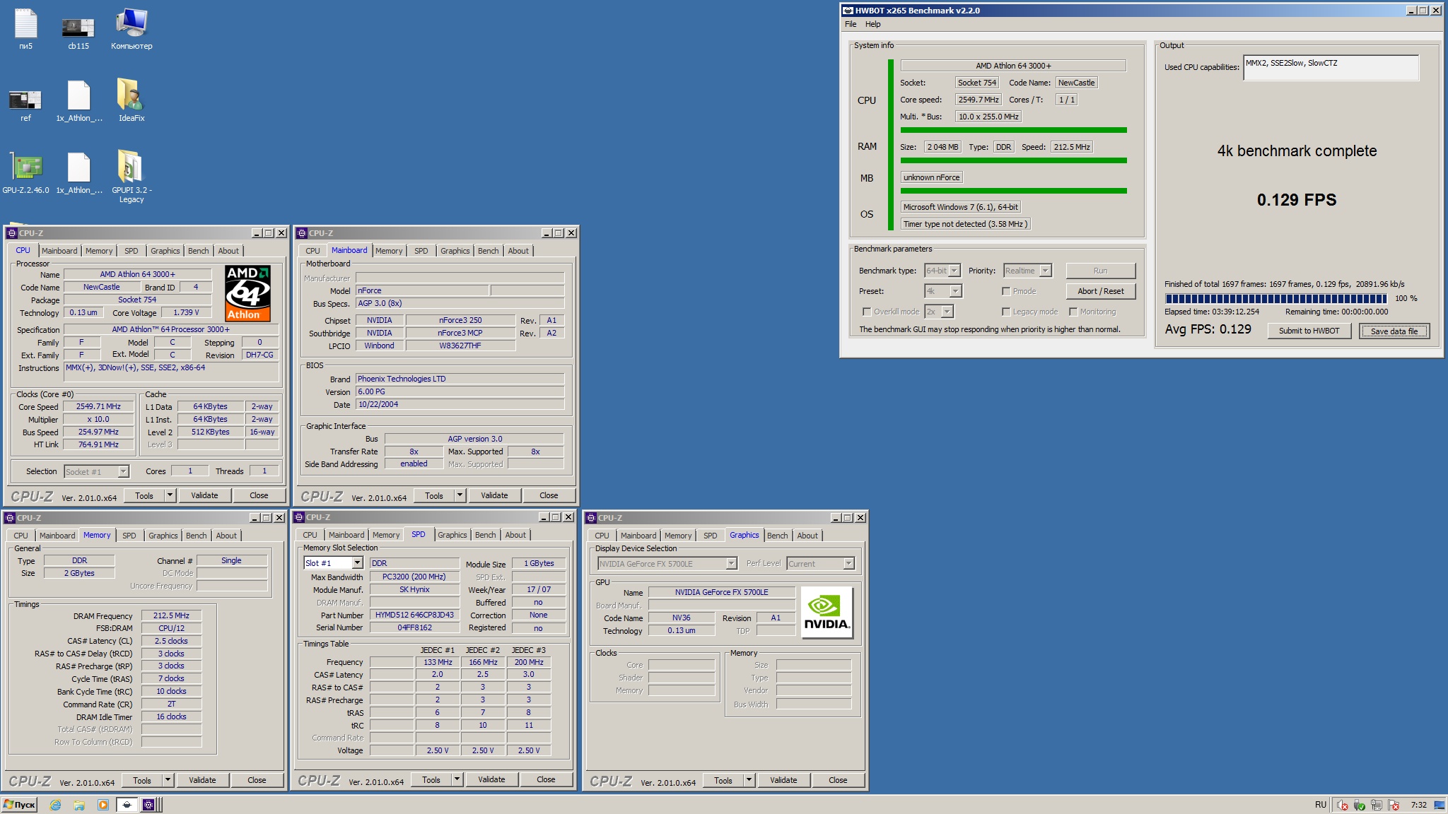Click Validate in the Memory CPU-Z window

(202, 780)
